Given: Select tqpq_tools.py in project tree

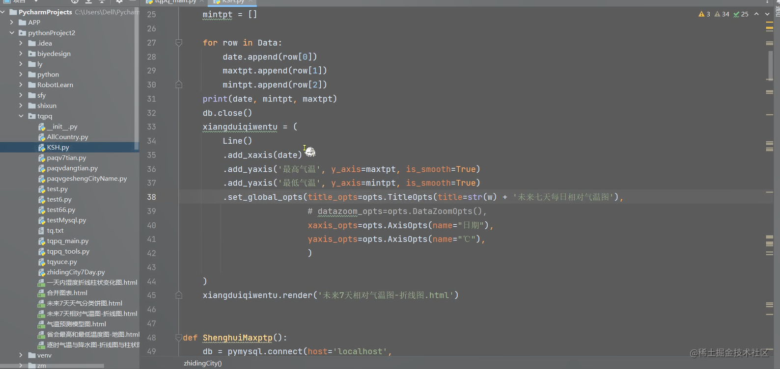Looking at the screenshot, I should click(68, 251).
